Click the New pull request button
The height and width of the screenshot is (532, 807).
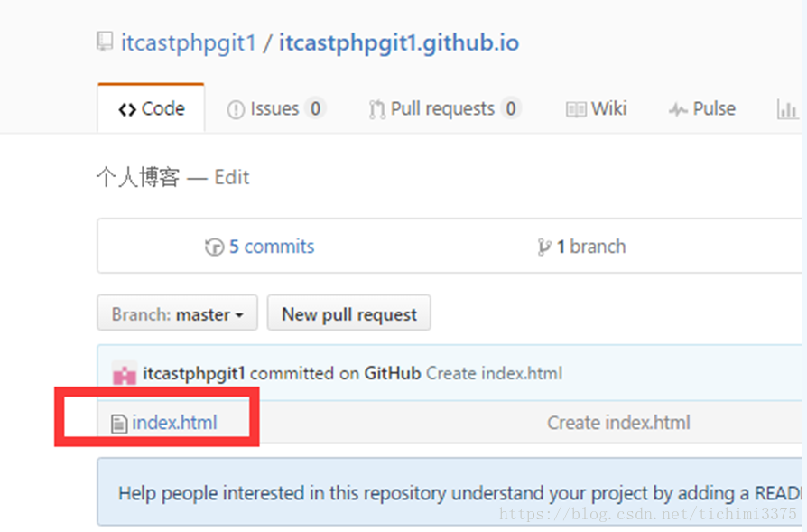point(349,313)
